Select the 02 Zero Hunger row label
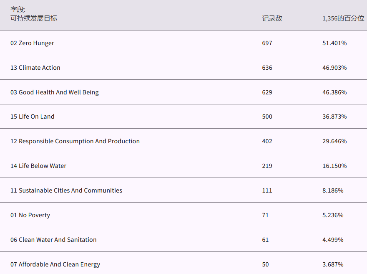Screen dimensions: 367x274 pos(32,43)
